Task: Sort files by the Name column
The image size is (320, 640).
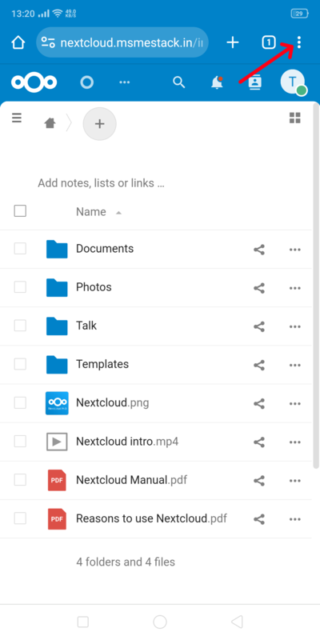Action: click(91, 211)
